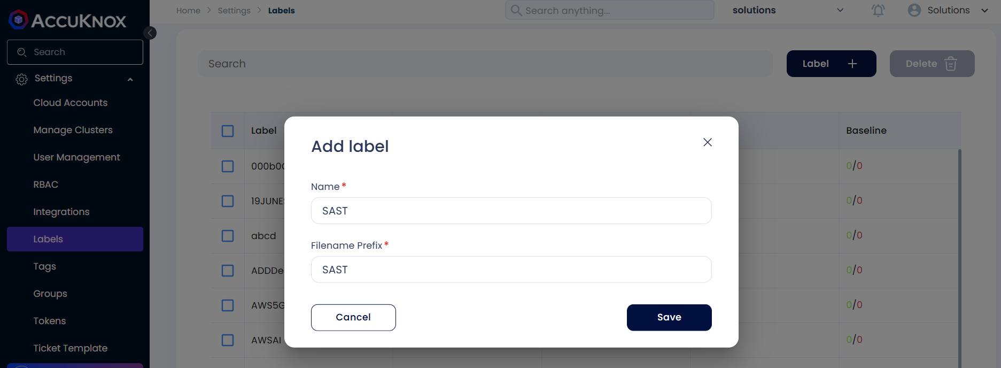Click the Filename Prefix input field
The width and height of the screenshot is (1001, 368).
tap(511, 270)
